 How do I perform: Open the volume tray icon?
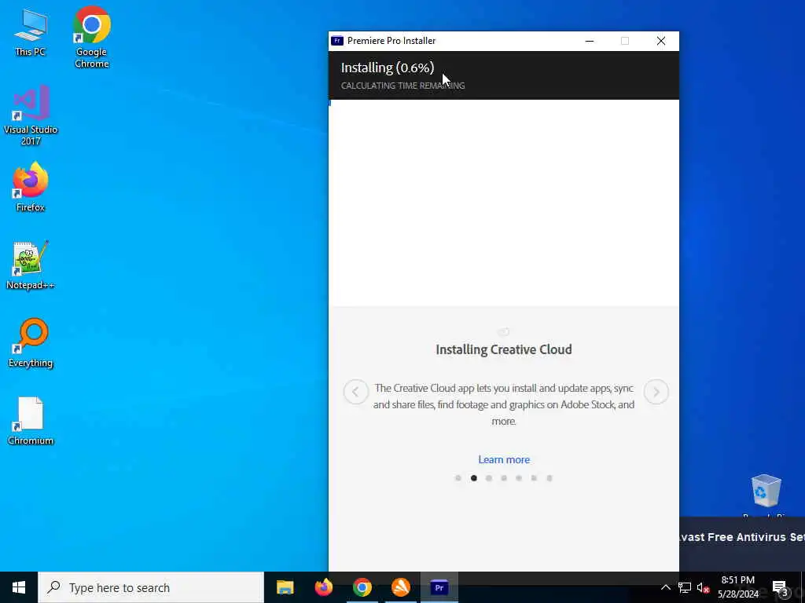(703, 587)
